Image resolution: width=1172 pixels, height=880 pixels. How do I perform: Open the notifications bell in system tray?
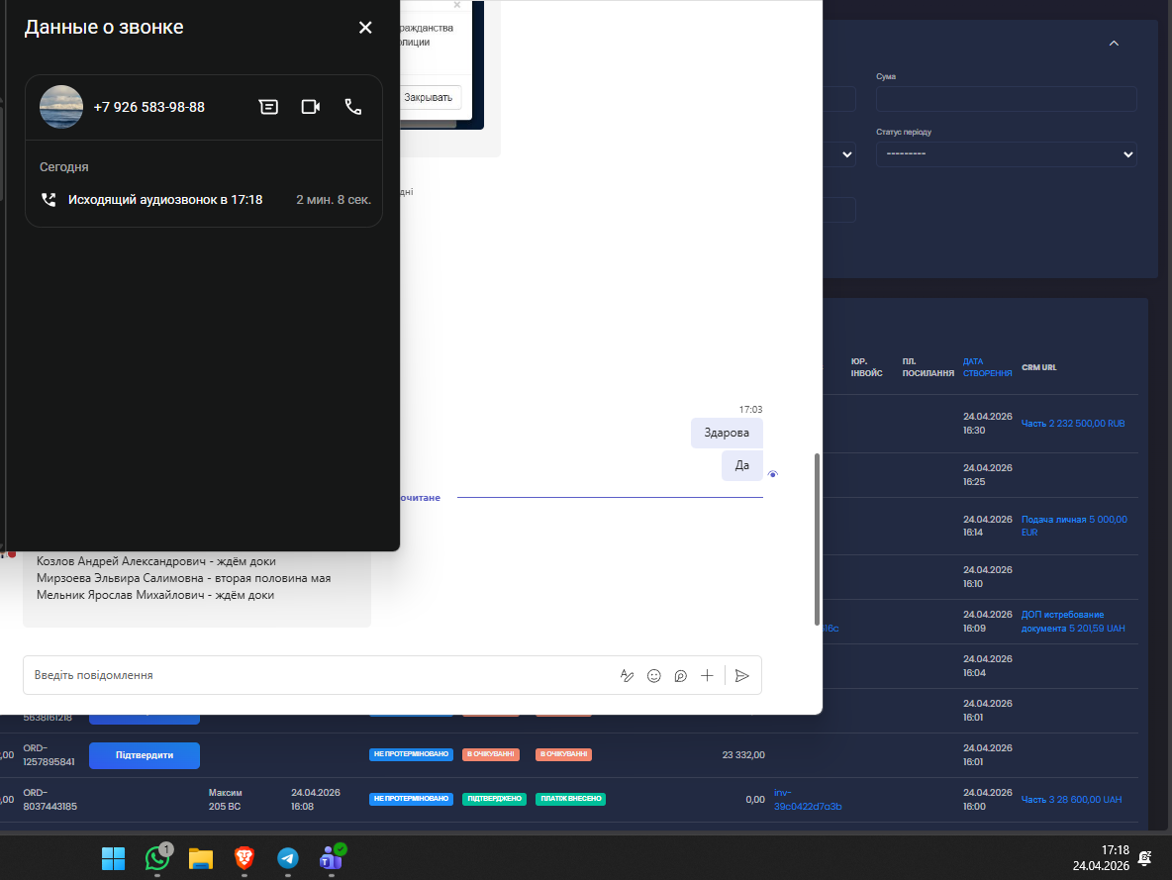[1144, 858]
